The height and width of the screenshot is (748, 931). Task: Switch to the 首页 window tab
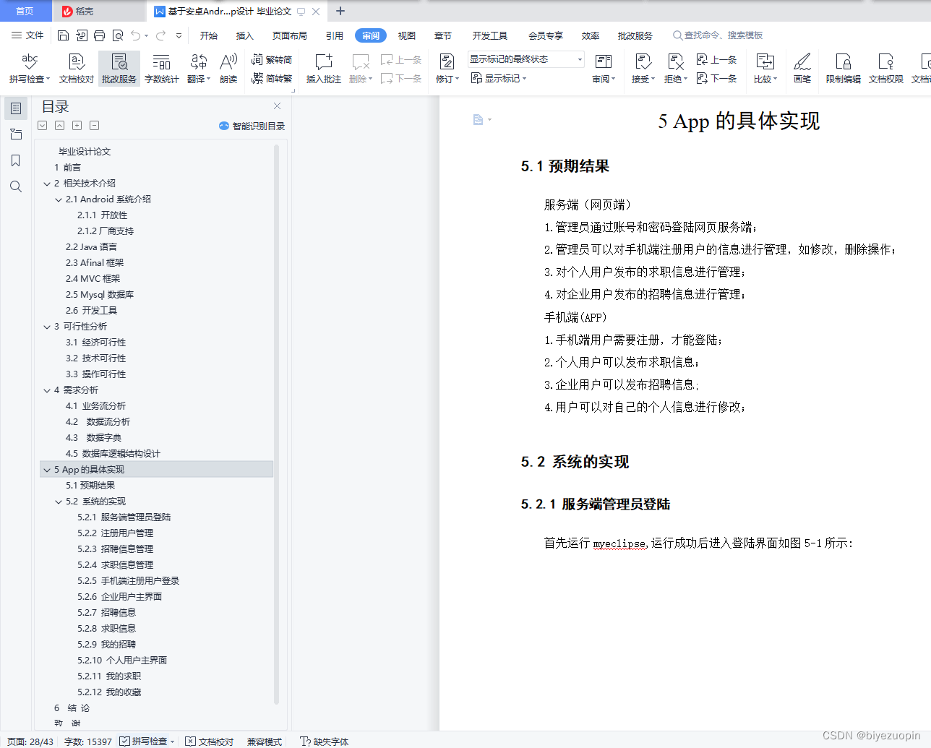coord(25,11)
